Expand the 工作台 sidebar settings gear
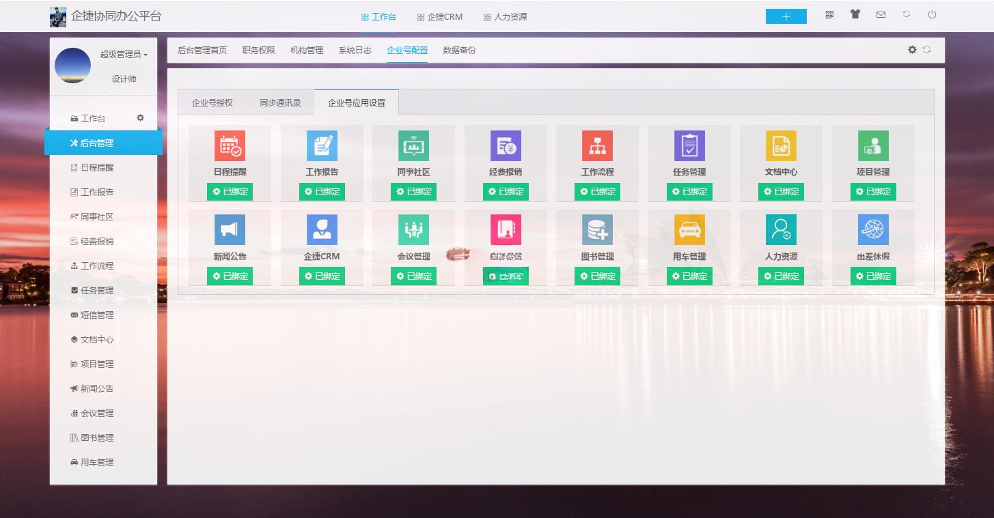This screenshot has width=994, height=518. tap(141, 117)
